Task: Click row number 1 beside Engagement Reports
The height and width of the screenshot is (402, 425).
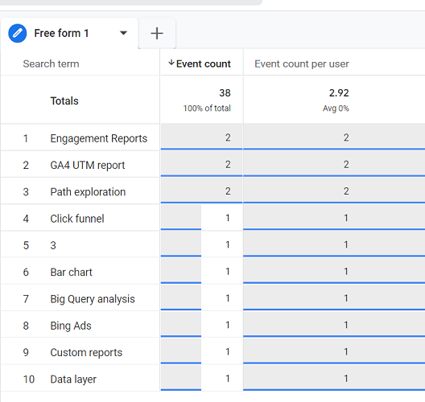Action: pos(26,138)
